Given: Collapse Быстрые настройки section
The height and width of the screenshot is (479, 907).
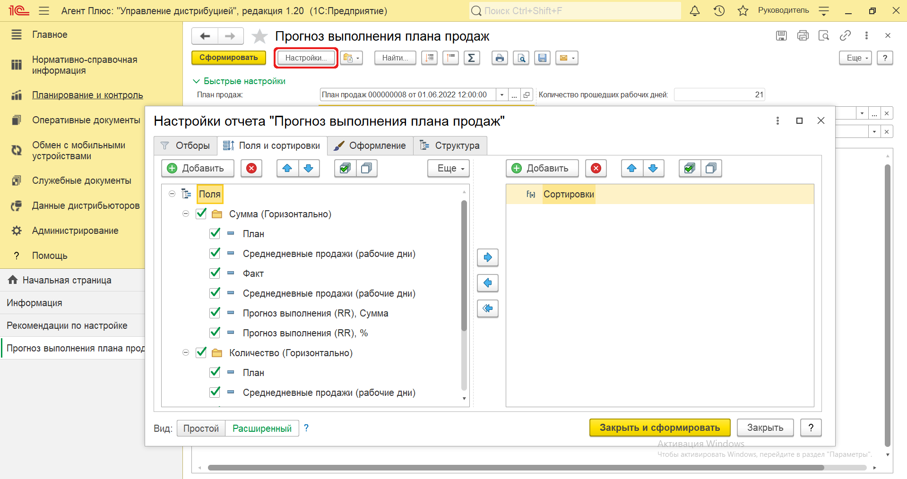Looking at the screenshot, I should 197,81.
